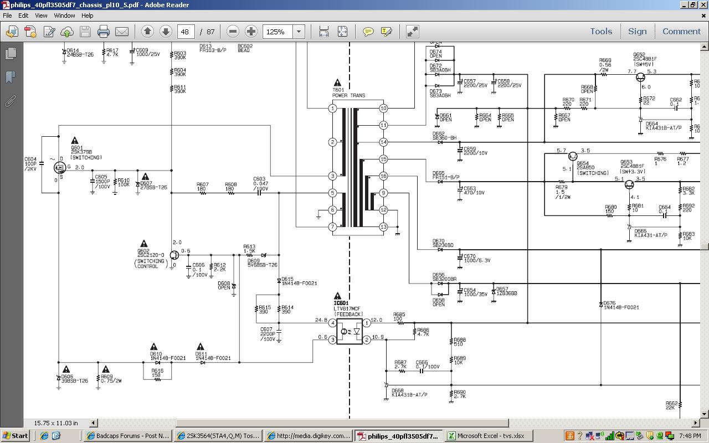Open the Attachments paperclip panel
This screenshot has height=443, width=709.
(x=11, y=101)
